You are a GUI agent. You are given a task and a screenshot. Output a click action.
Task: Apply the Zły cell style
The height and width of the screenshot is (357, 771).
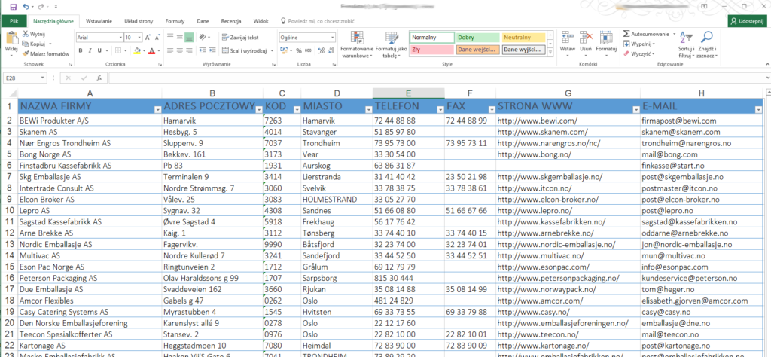tap(431, 49)
